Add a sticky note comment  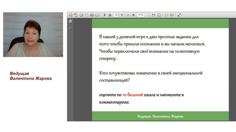point(166,15)
